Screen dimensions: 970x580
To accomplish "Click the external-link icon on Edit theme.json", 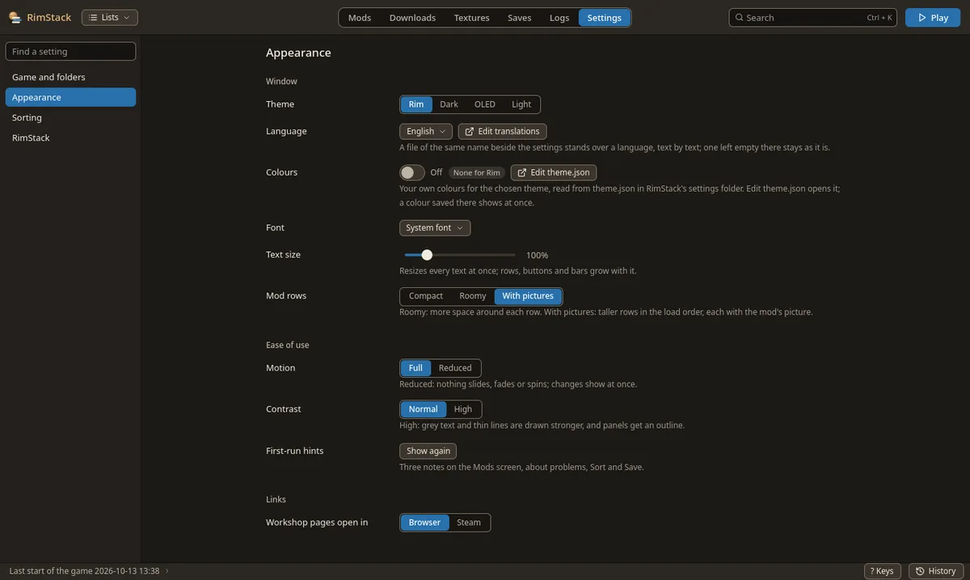I will (522, 172).
